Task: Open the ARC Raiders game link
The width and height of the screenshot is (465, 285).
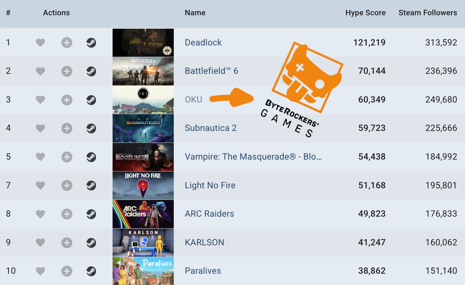Action: coord(209,214)
